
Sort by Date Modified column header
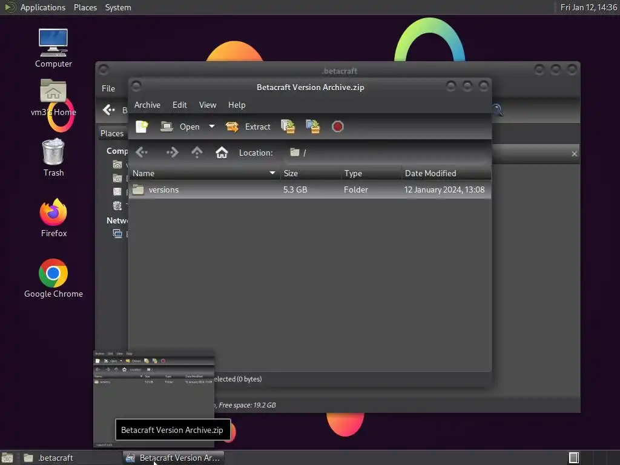click(x=446, y=173)
